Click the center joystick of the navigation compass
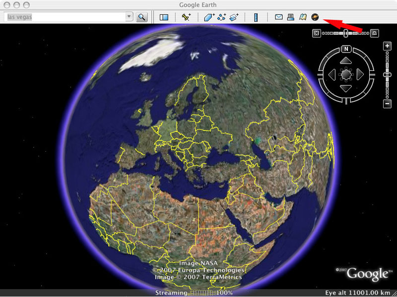Image resolution: width=397 pixels, height=297 pixels. click(x=346, y=75)
